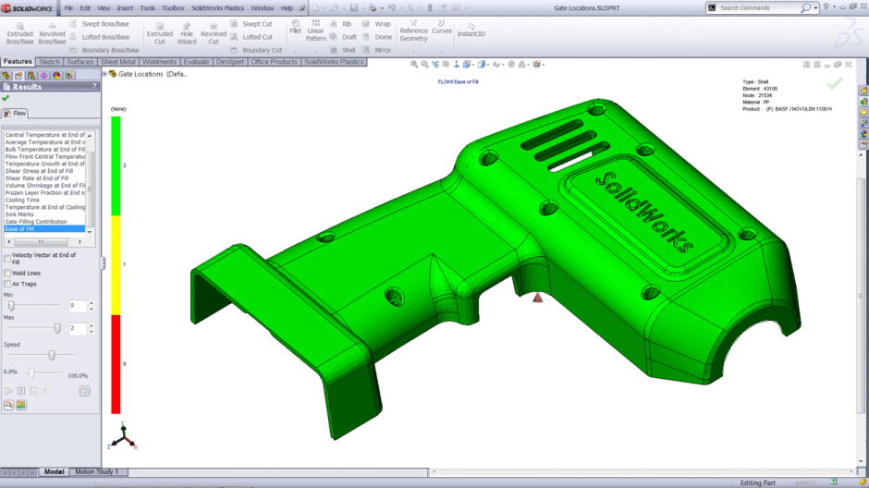Select the Dome feature tool
This screenshot has width=869, height=488.
[377, 37]
